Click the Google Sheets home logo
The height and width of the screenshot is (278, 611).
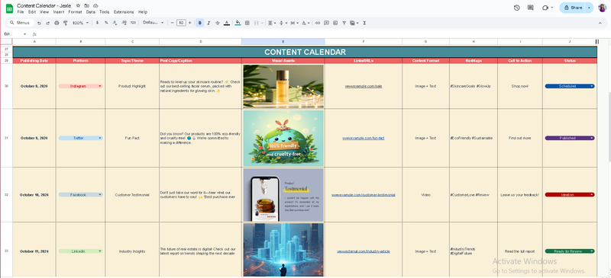[9, 8]
